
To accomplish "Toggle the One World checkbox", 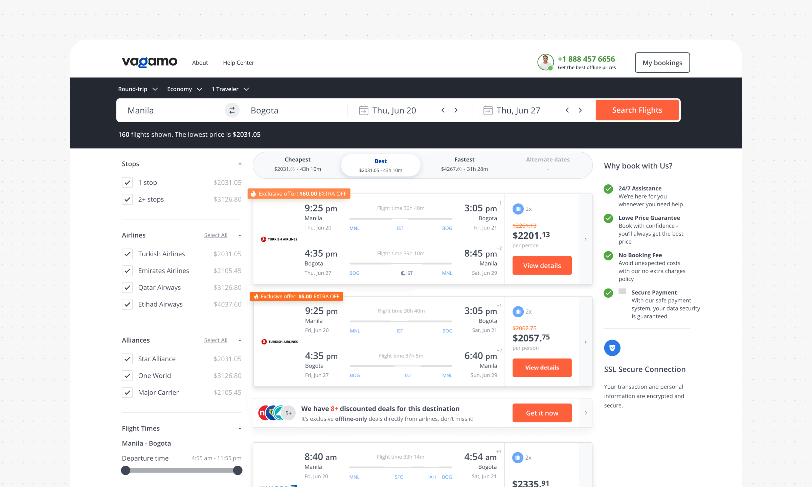I will click(x=127, y=376).
